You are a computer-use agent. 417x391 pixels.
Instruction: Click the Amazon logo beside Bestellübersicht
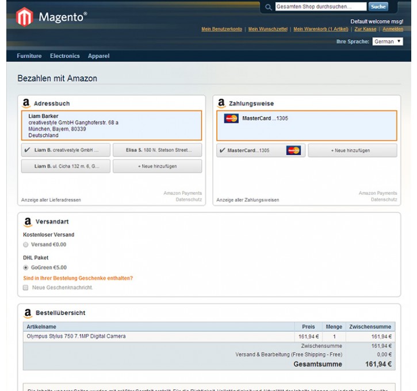coord(28,313)
